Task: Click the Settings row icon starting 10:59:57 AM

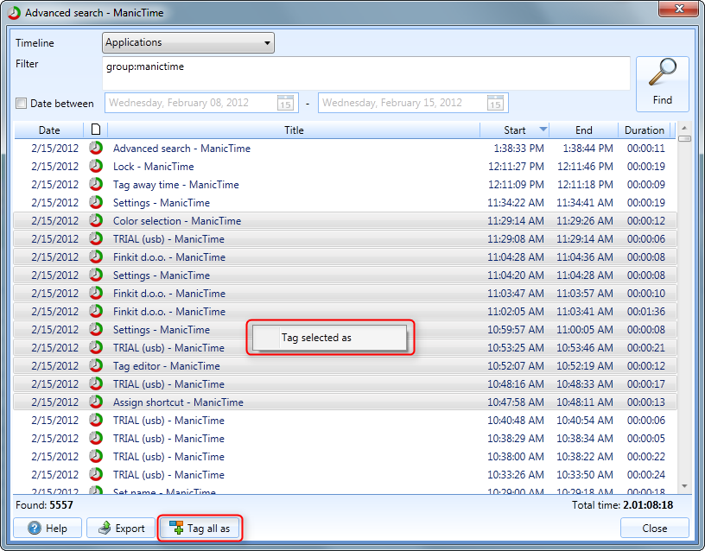Action: pyautogui.click(x=96, y=329)
